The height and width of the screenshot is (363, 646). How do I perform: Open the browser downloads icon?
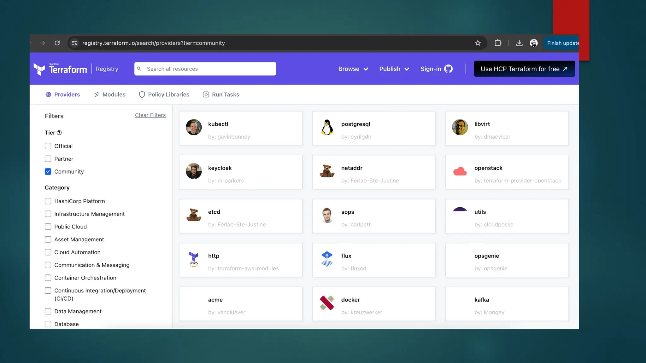tap(519, 43)
